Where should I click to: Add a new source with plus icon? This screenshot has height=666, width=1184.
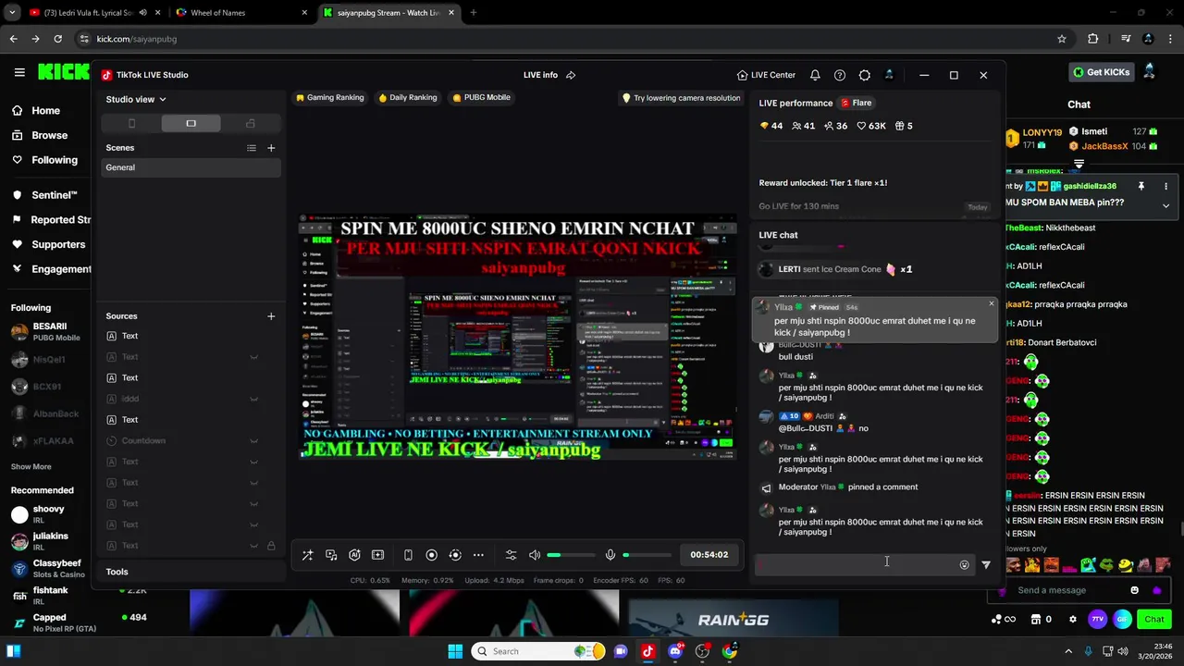[x=271, y=316]
